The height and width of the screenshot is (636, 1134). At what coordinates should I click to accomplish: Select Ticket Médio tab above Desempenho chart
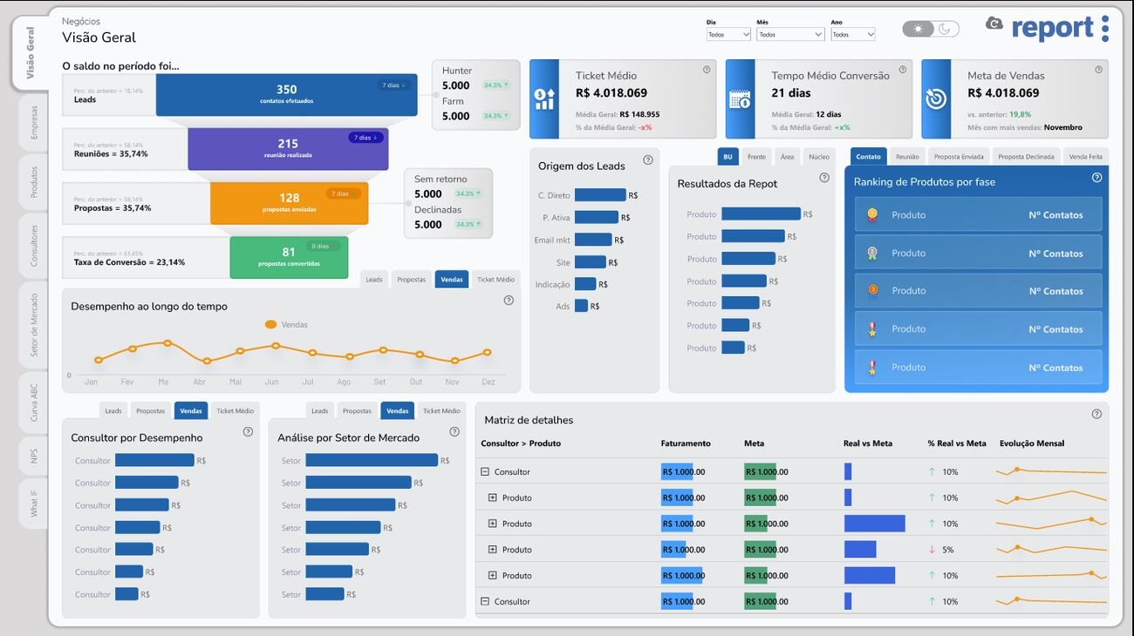(x=495, y=279)
